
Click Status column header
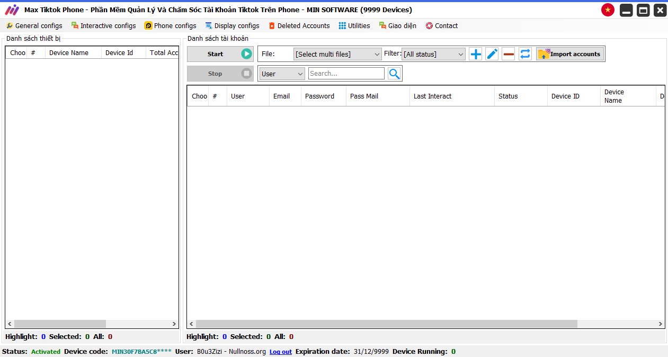521,96
